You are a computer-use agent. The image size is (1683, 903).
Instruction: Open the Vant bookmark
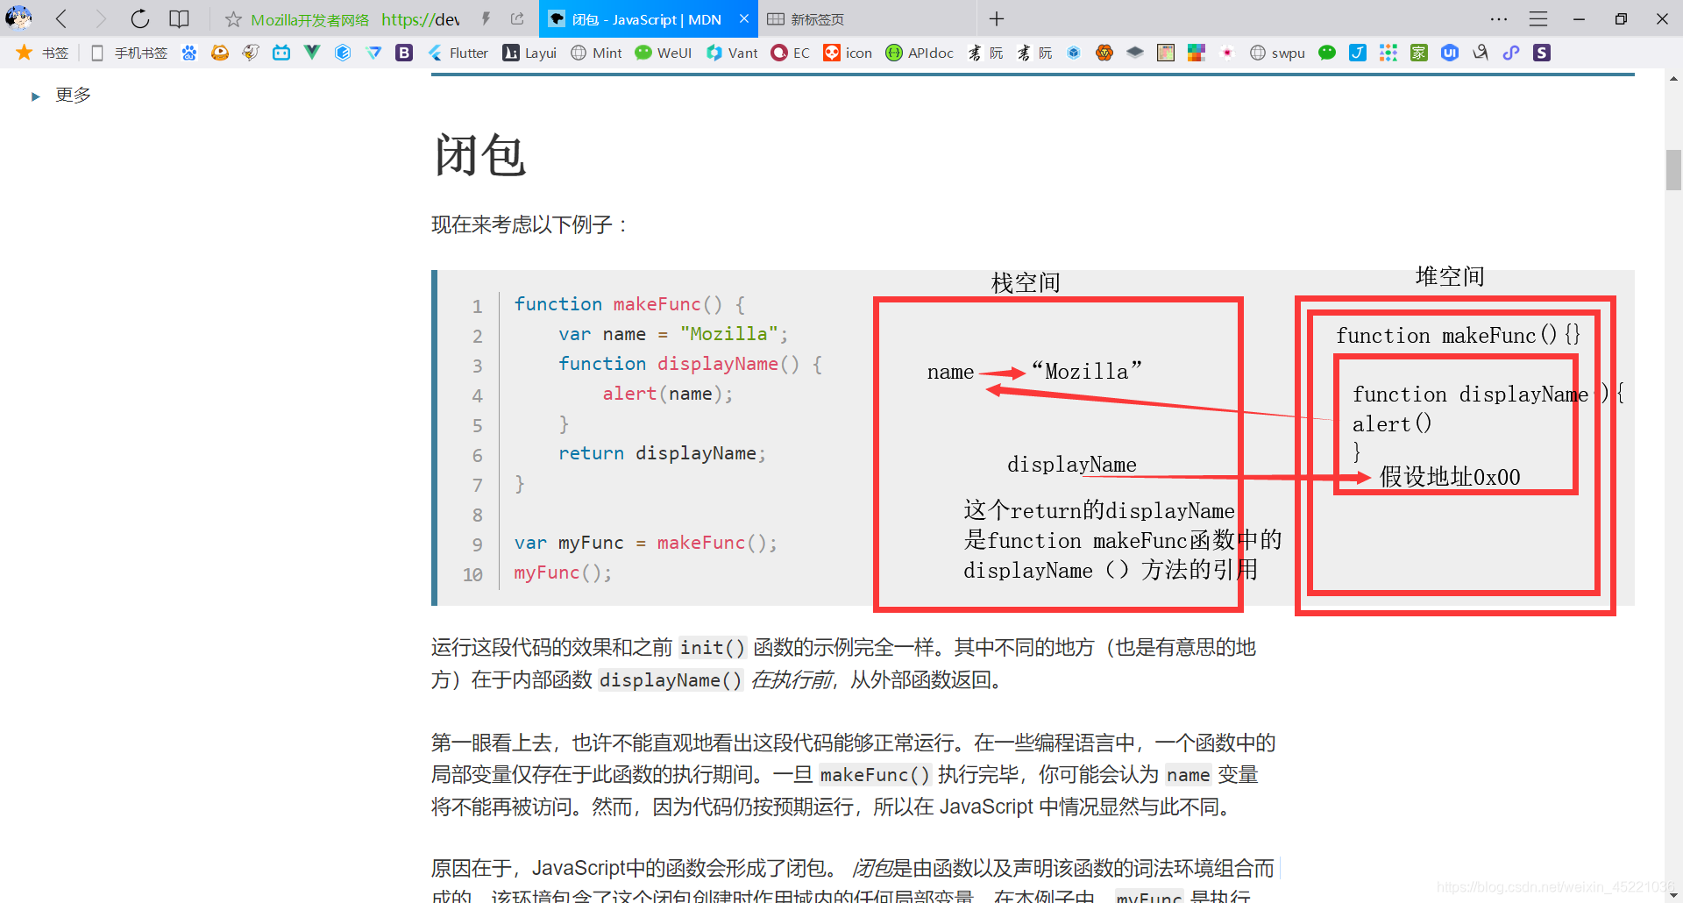tap(732, 53)
